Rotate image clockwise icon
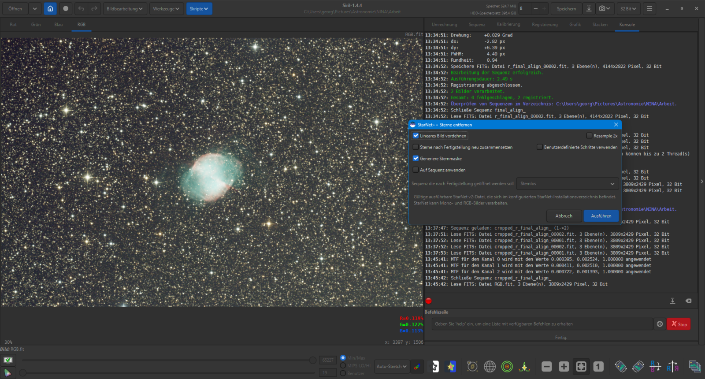705x379 pixels. tap(638, 366)
